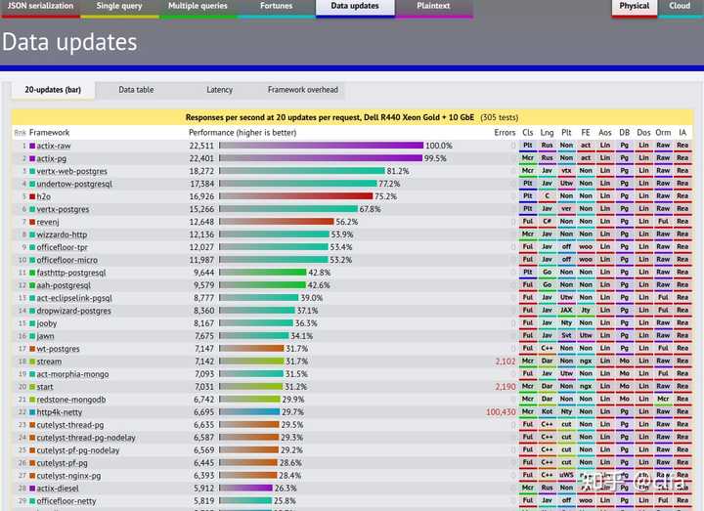Click the jawn framework name

pyautogui.click(x=45, y=336)
